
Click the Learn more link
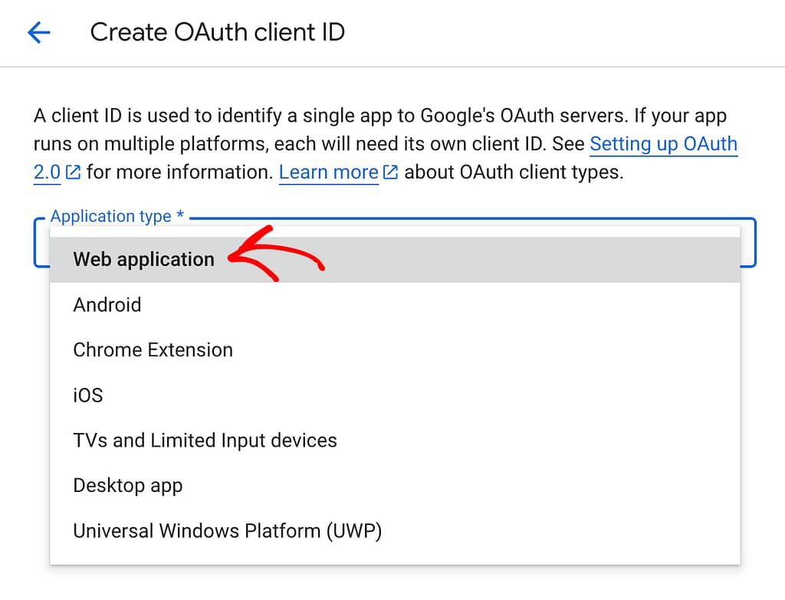[x=328, y=172]
